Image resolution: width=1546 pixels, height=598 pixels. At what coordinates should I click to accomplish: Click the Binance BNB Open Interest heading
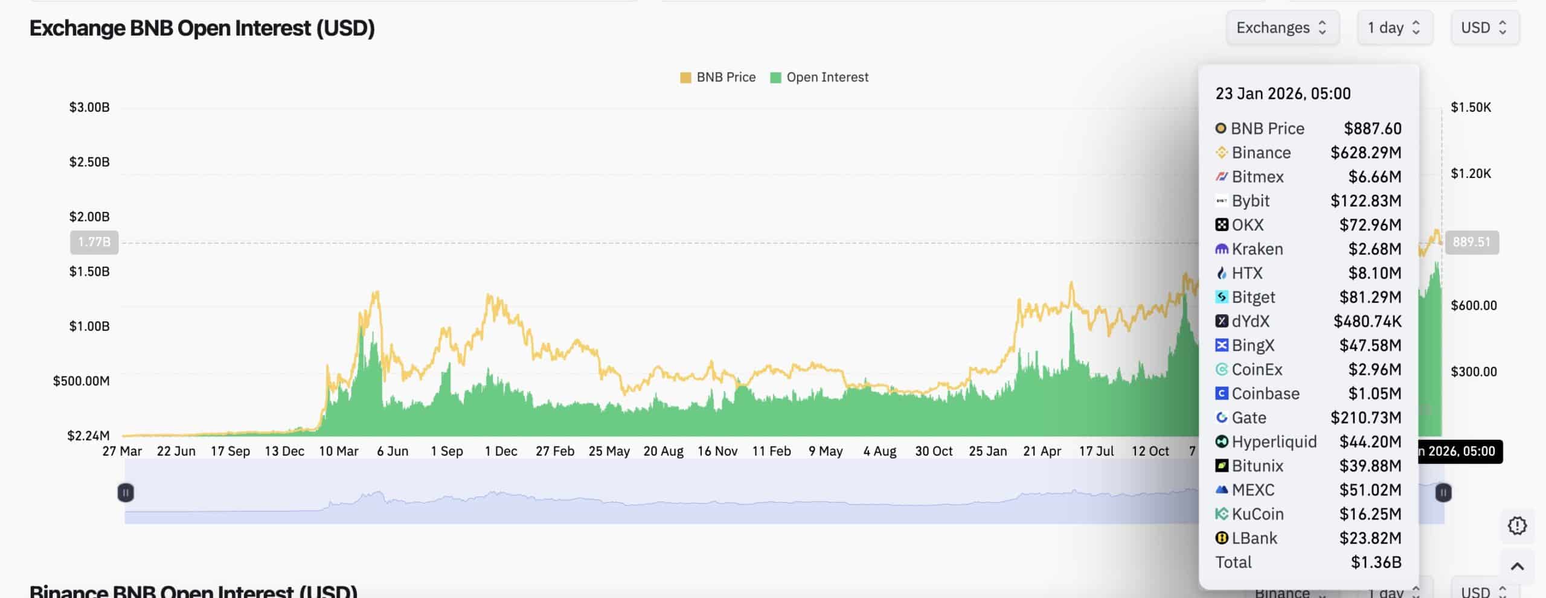193,590
